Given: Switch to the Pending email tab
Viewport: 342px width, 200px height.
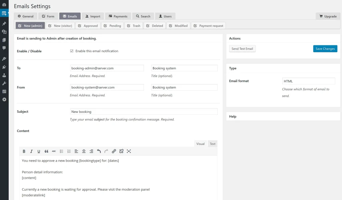Looking at the screenshot, I should tap(113, 25).
